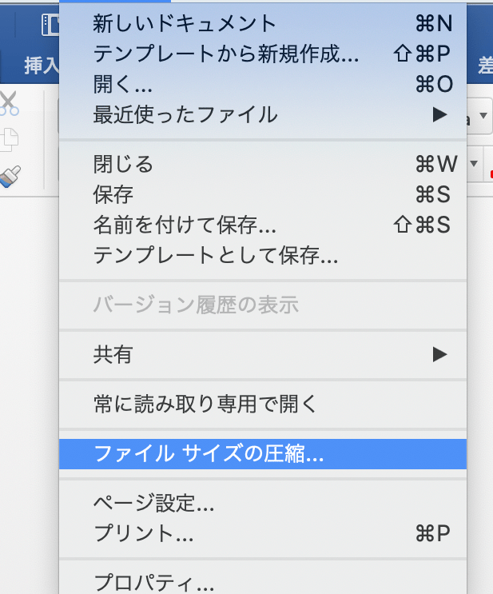Switch to the 挿入 ribbon tab
Screen dimensions: 493x594
(x=42, y=66)
